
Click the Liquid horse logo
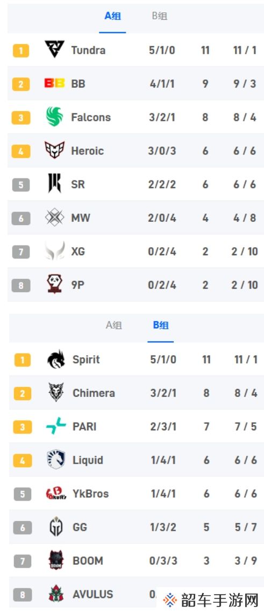(56, 460)
